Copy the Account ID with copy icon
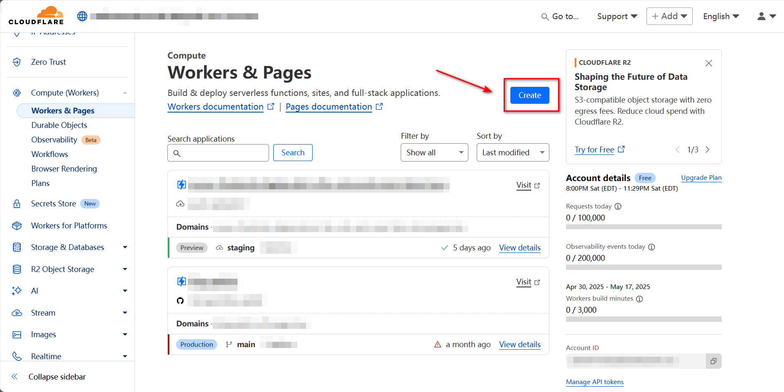The height and width of the screenshot is (392, 784). tap(713, 361)
